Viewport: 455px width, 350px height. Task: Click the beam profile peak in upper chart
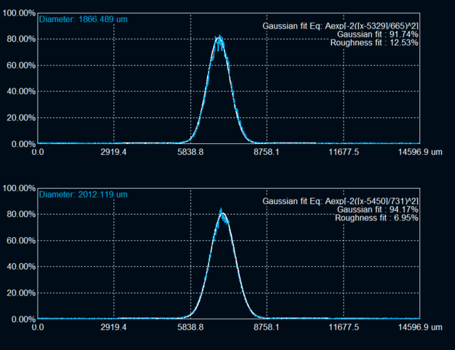[x=219, y=39]
